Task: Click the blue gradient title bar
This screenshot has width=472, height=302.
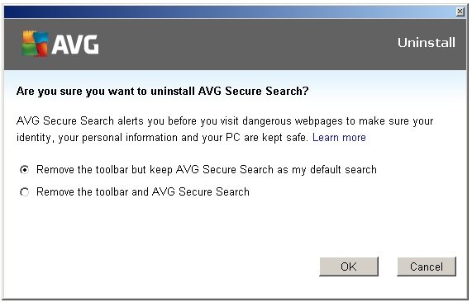Action: pos(229,12)
